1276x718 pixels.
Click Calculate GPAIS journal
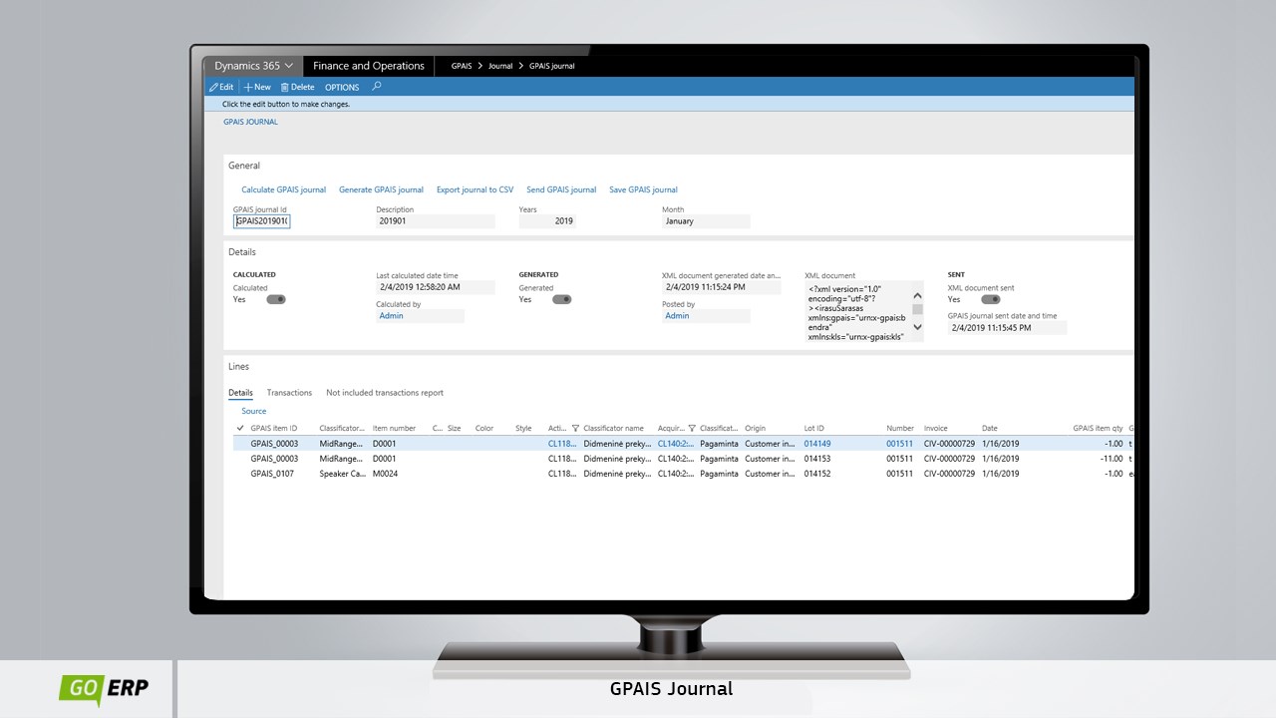(283, 189)
